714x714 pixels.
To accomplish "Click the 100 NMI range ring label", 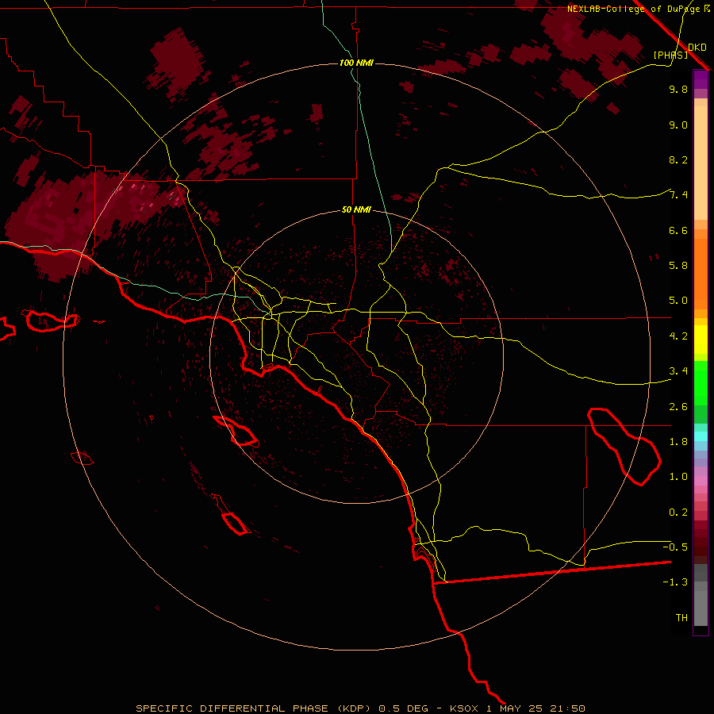I will click(x=356, y=63).
